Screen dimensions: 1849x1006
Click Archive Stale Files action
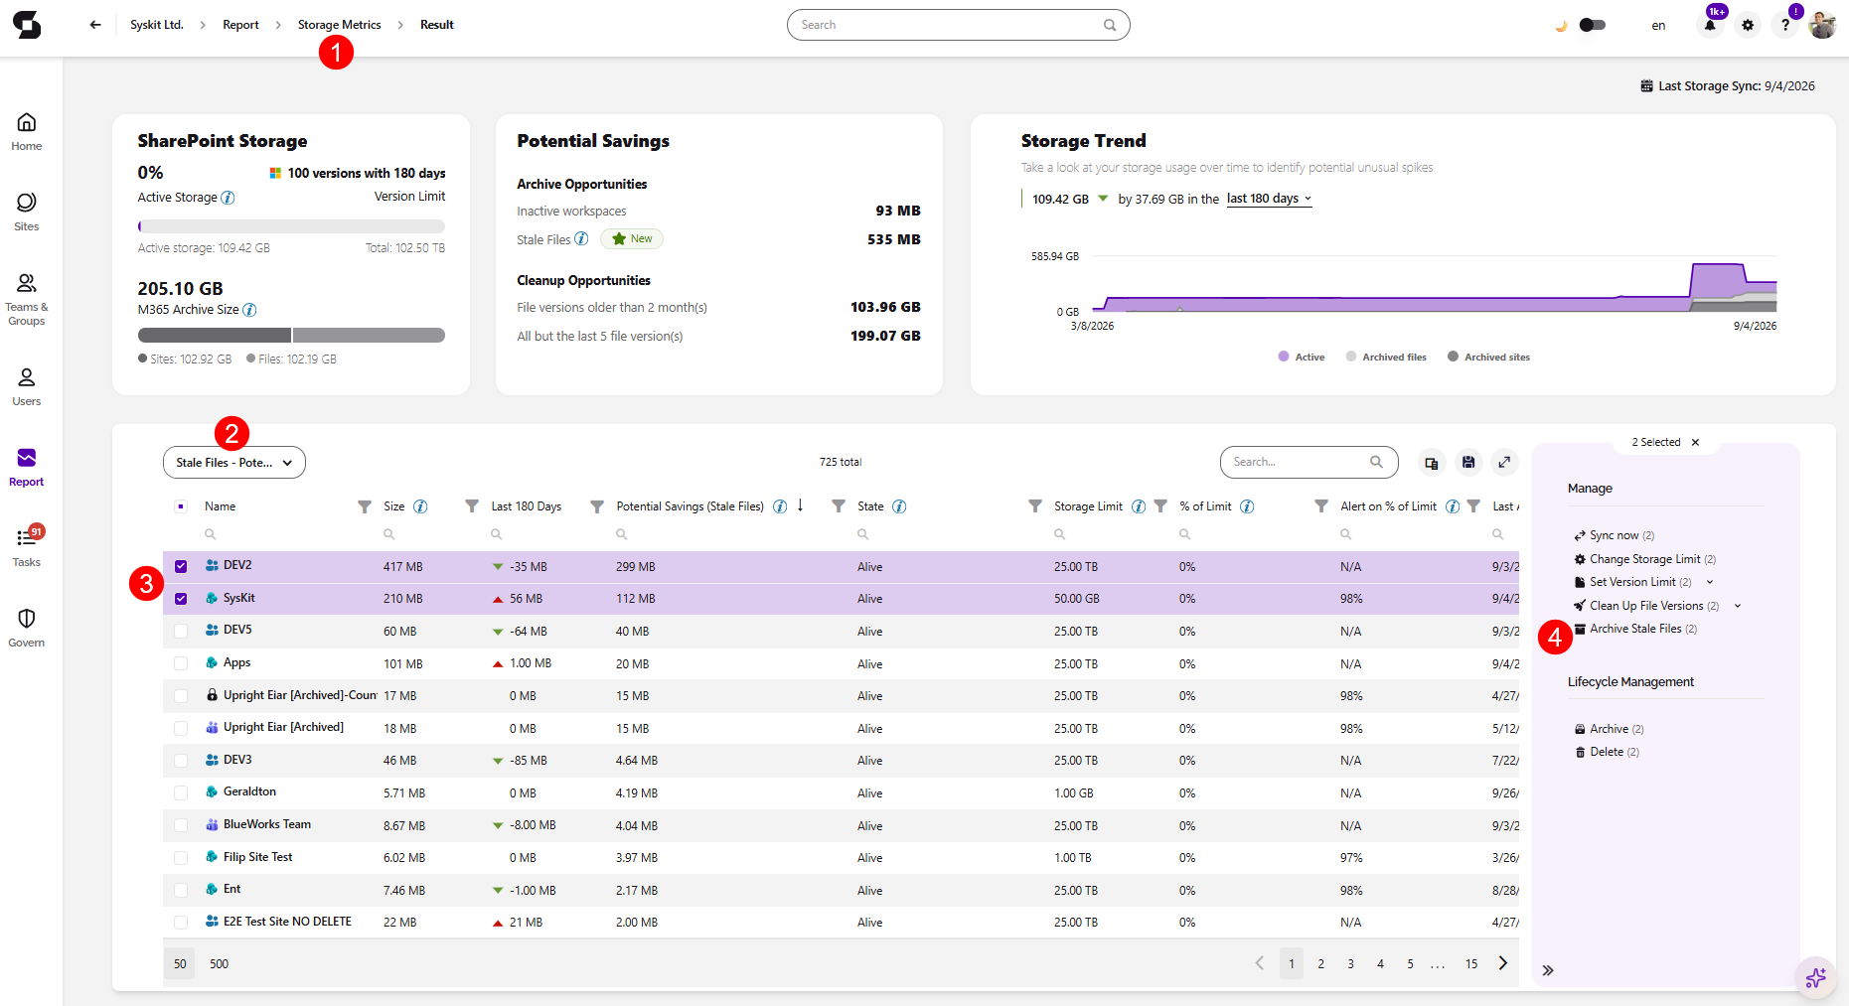point(1636,629)
